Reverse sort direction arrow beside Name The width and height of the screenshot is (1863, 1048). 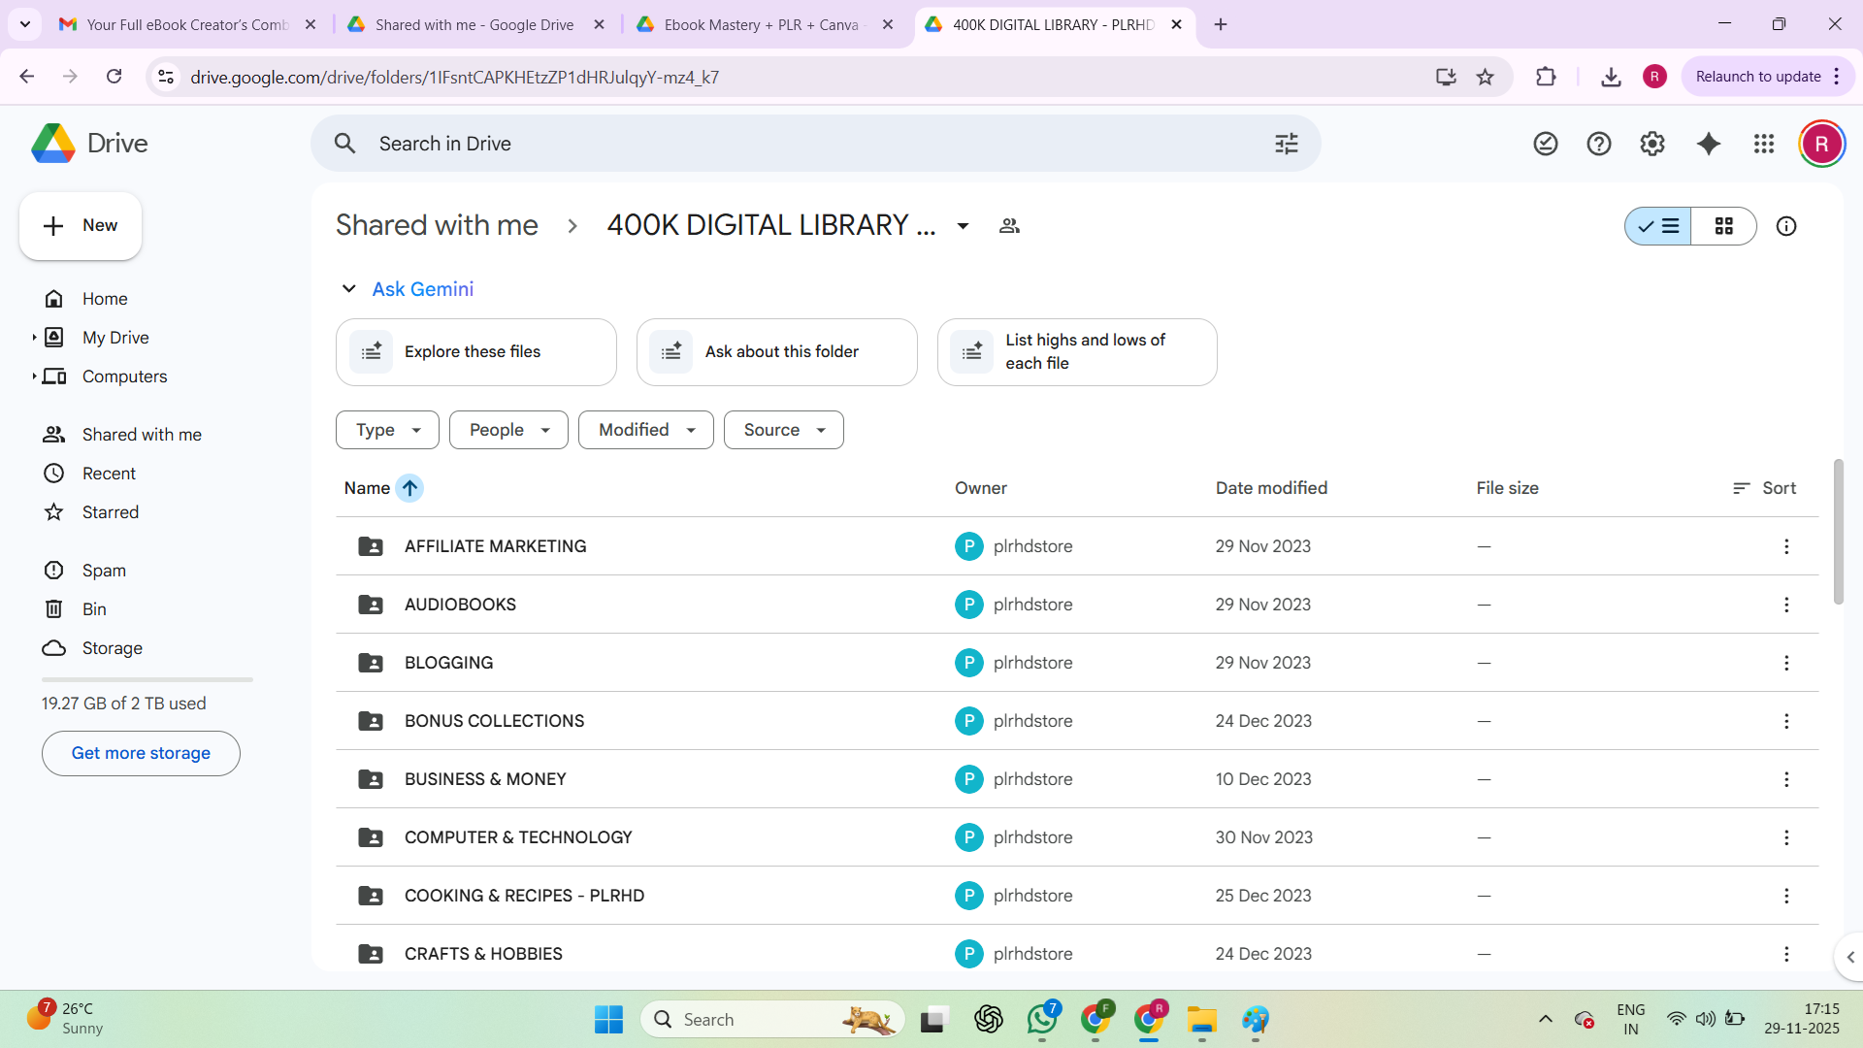click(410, 488)
